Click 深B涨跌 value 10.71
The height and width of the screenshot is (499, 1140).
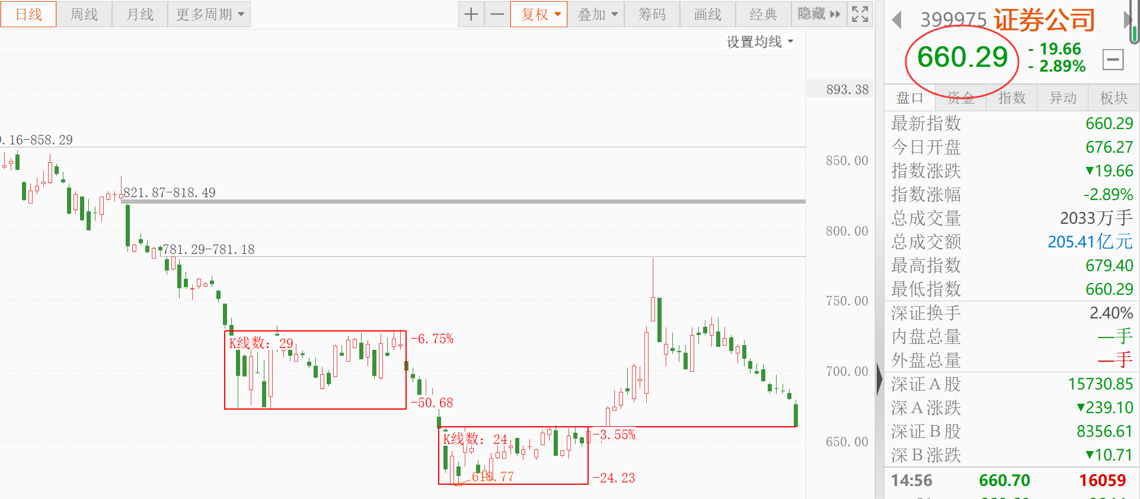click(x=1109, y=455)
